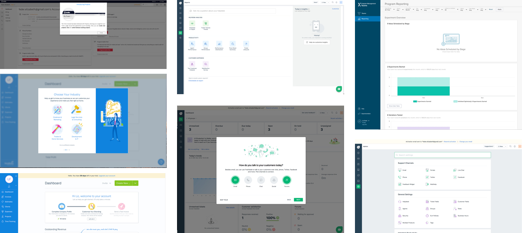Open Performance Distribution report icon
The height and width of the screenshot is (233, 522).
pos(219,43)
